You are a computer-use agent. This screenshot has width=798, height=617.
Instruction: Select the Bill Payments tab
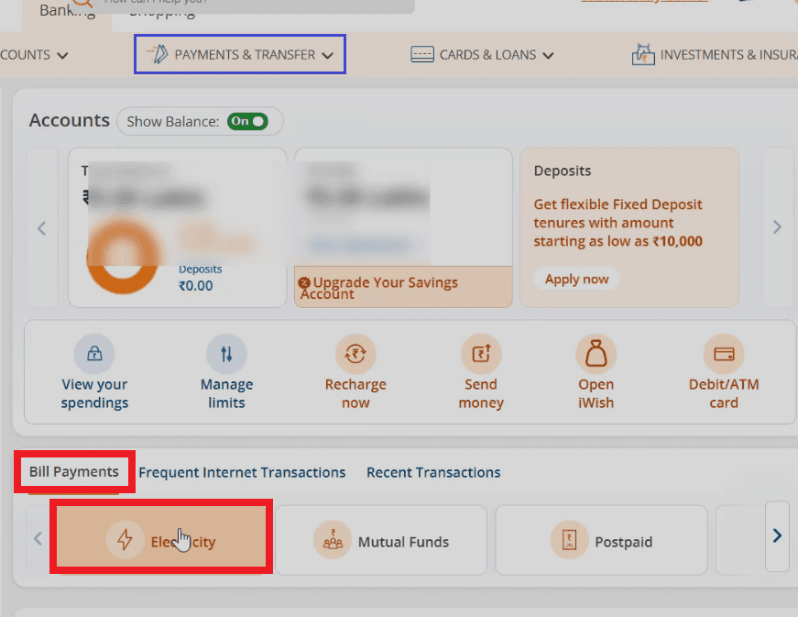coord(73,471)
